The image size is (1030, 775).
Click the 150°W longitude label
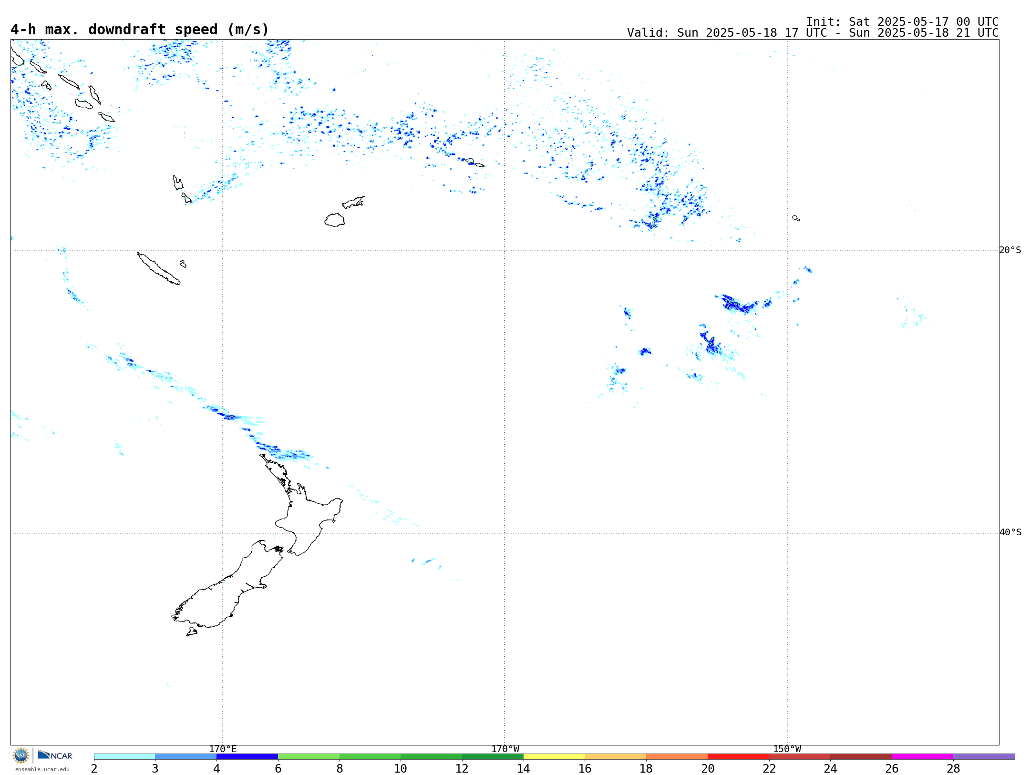tap(787, 749)
